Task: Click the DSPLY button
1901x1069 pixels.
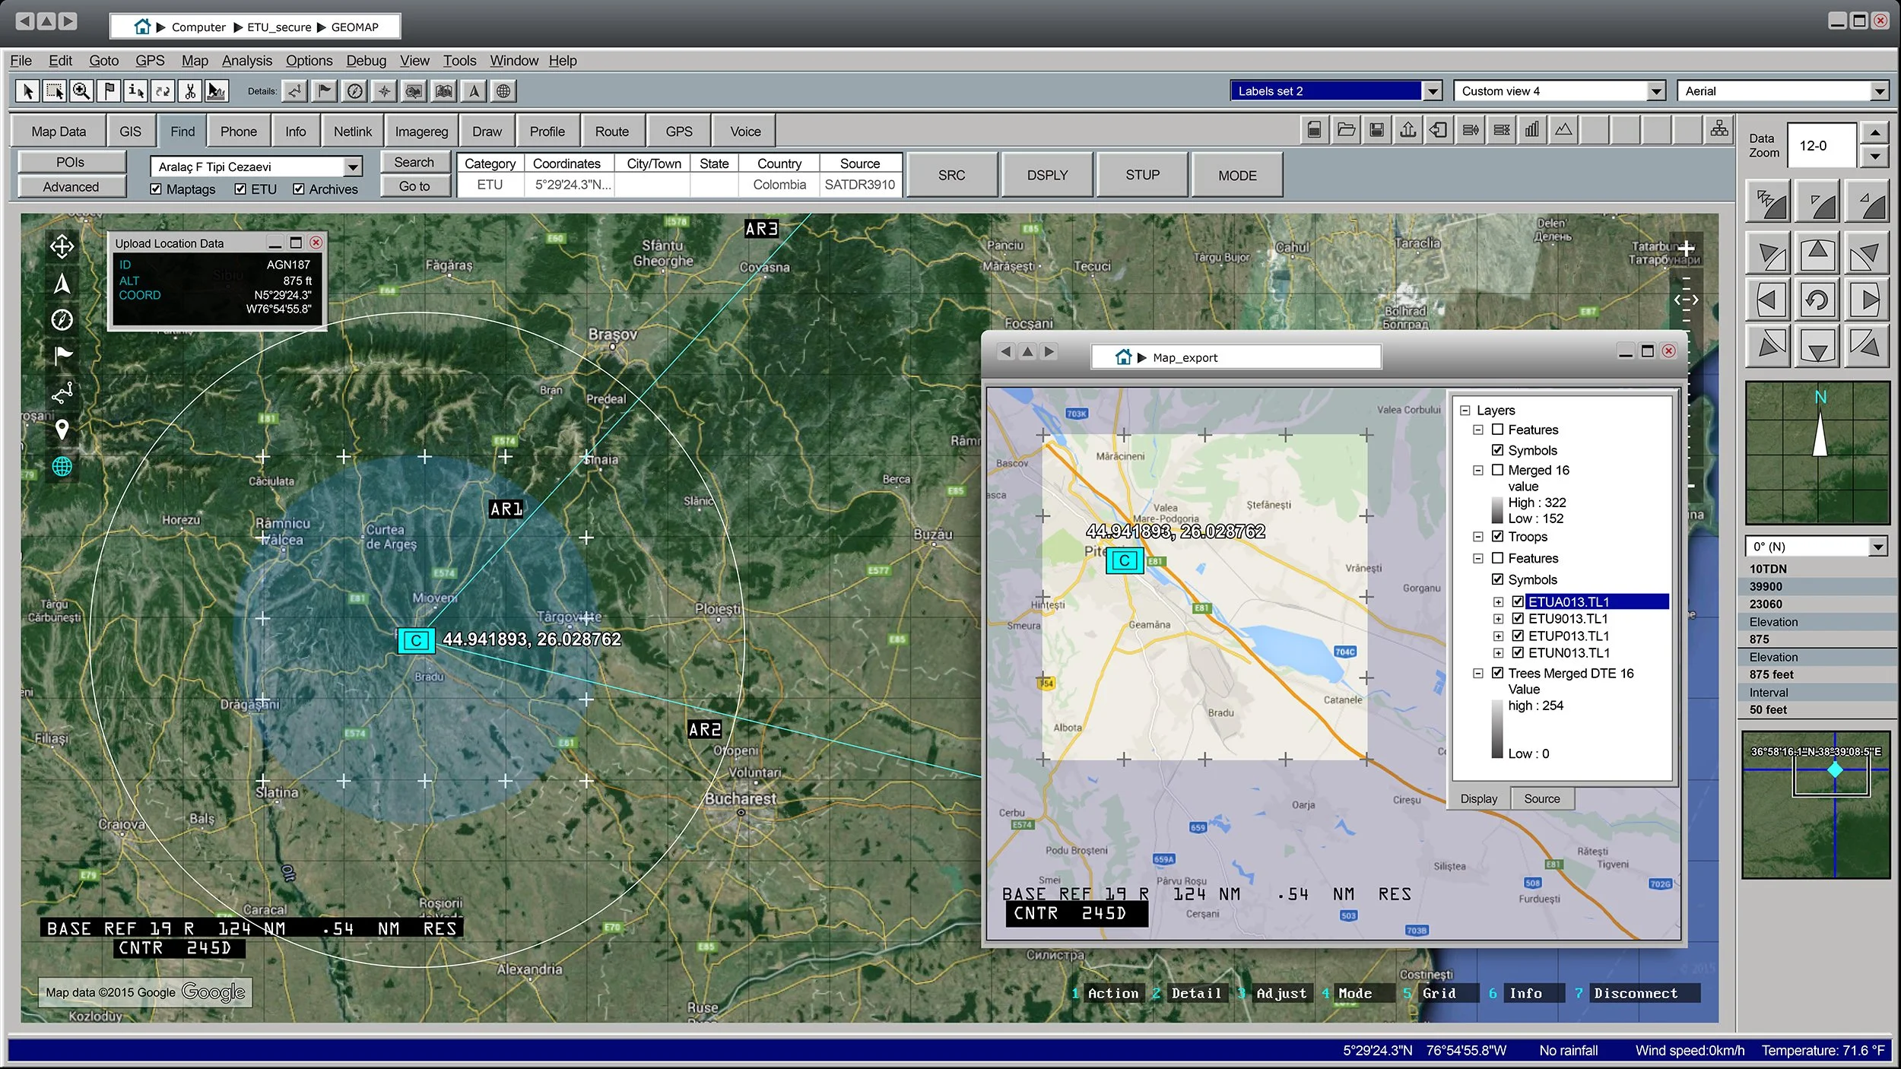Action: 1047,175
